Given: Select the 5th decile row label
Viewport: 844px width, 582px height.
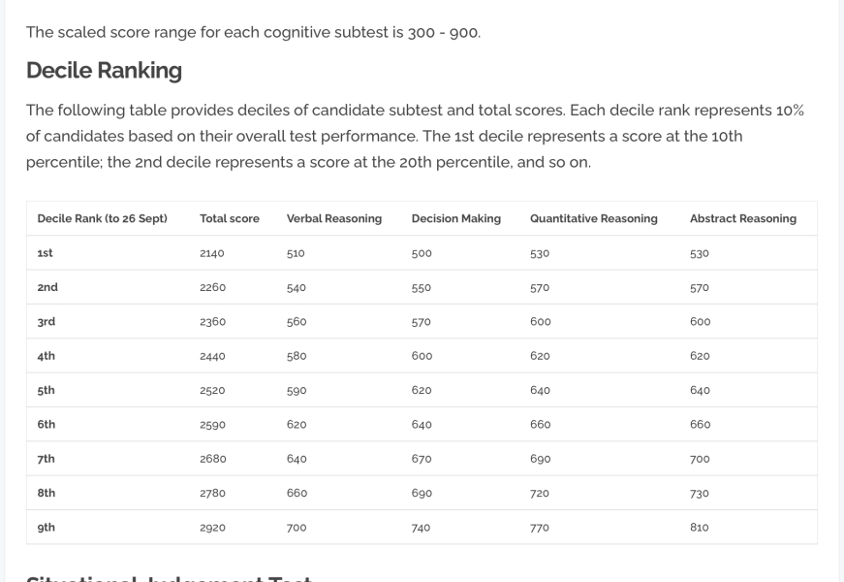Looking at the screenshot, I should pos(47,390).
